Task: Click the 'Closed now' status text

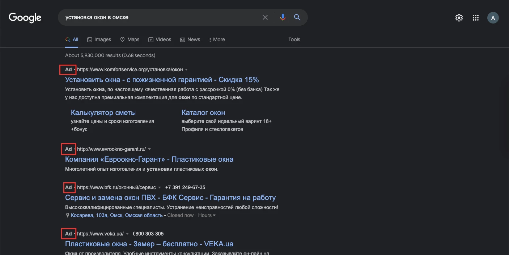Action: pos(181,215)
